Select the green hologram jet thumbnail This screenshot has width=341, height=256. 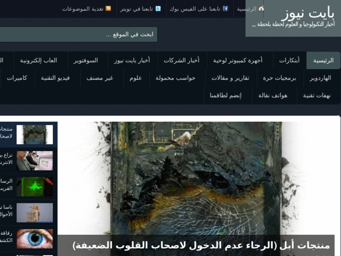pyautogui.click(x=35, y=187)
